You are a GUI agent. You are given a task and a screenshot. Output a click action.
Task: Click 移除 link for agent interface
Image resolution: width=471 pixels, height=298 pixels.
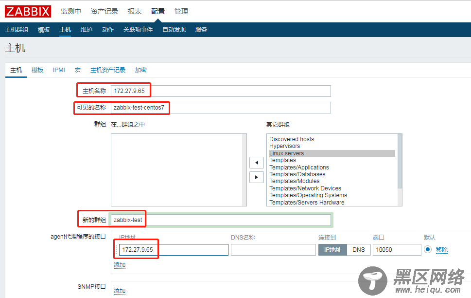tap(441, 250)
